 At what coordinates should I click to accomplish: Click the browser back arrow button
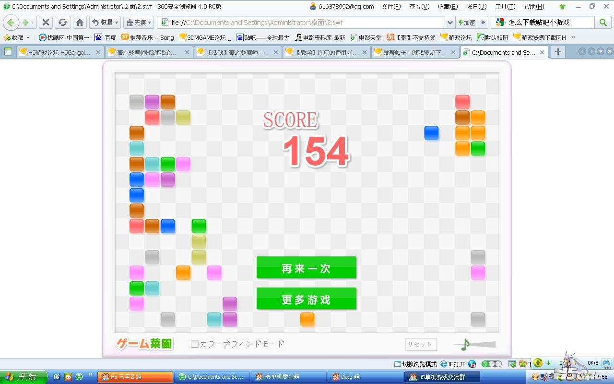click(x=12, y=23)
